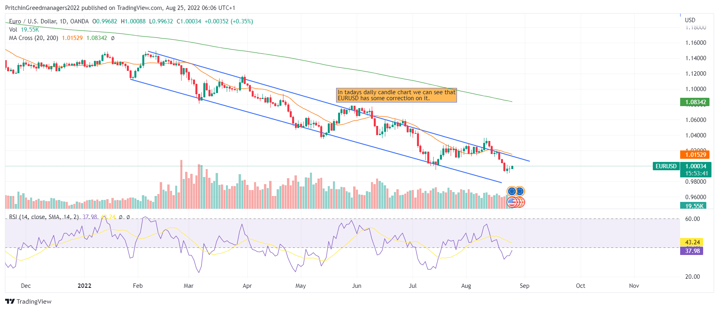Click the yellow 43.24 RSI axis label
Viewport: 719px width, 310px height.
tap(692, 242)
